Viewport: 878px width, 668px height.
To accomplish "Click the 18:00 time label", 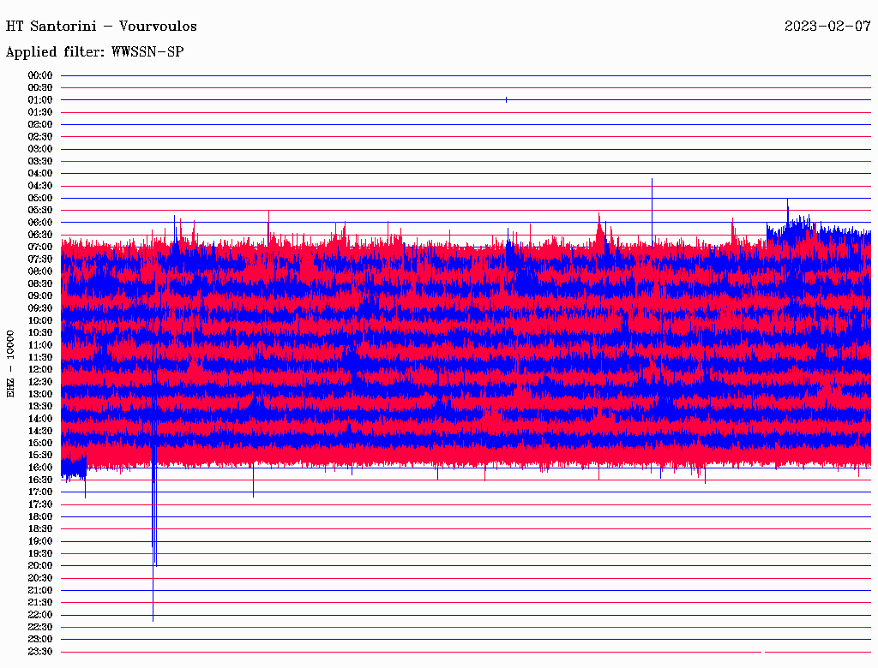I will (x=40, y=517).
